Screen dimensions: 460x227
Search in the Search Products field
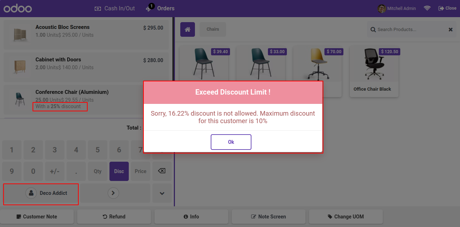tap(408, 30)
